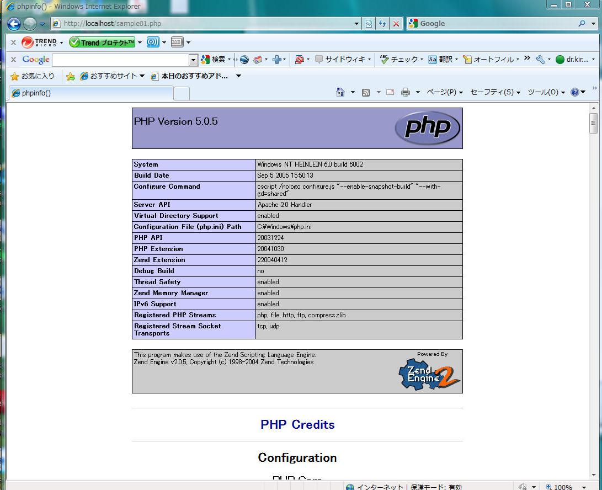
Task: Click the Home page icon
Action: (340, 92)
